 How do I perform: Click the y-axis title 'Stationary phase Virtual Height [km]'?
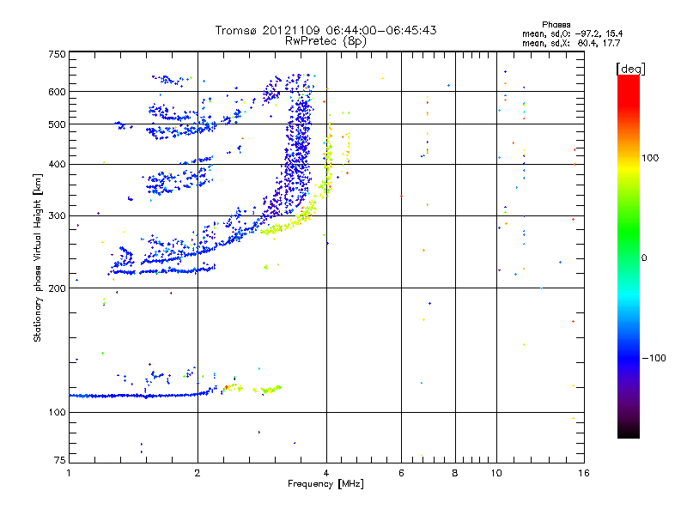pos(37,257)
